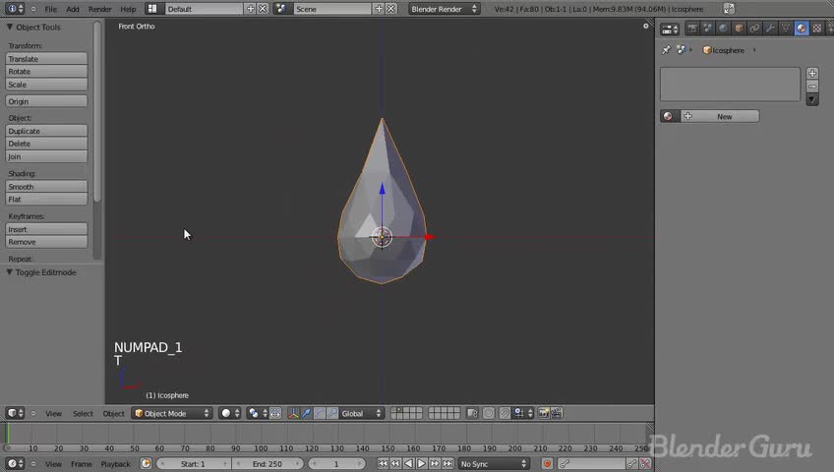Jump to first frame in timeline
Screen dimensions: 834x472
click(x=383, y=463)
